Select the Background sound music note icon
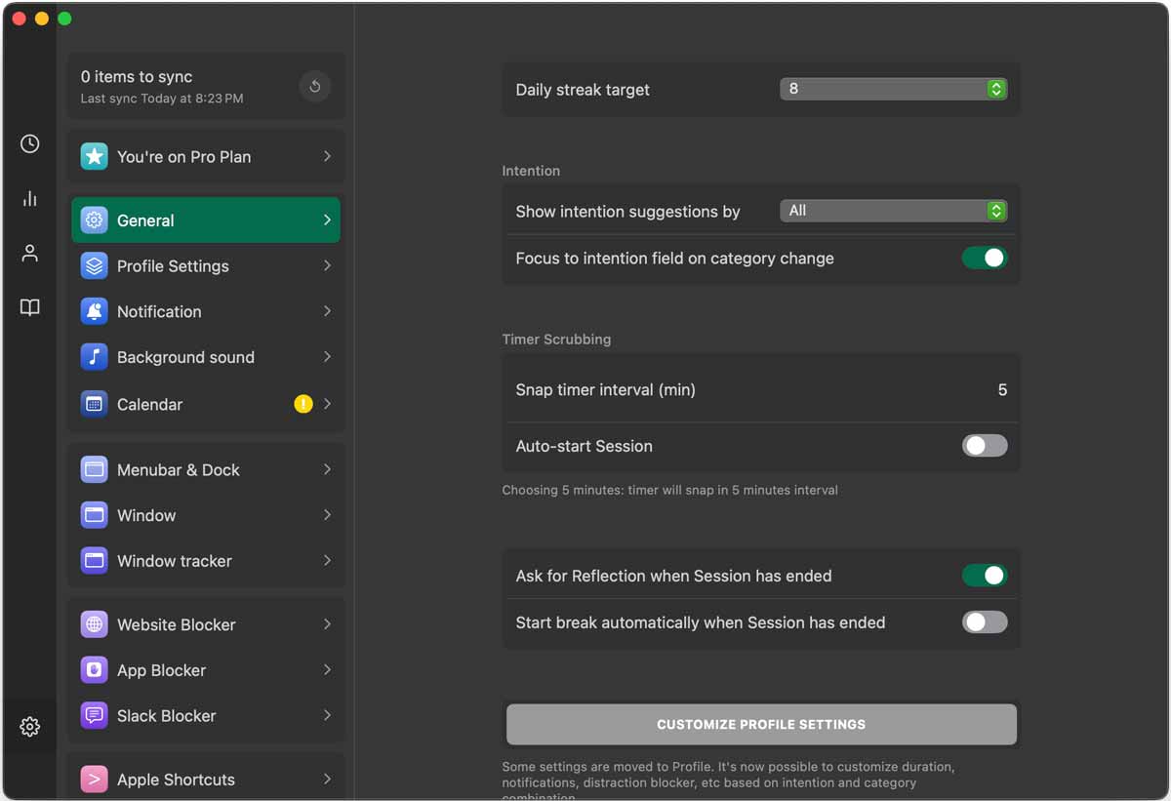Screen dimensions: 1171x801 coord(93,357)
